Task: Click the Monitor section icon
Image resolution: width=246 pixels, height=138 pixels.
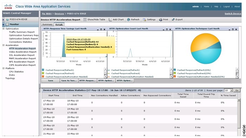Action: (x=7, y=24)
